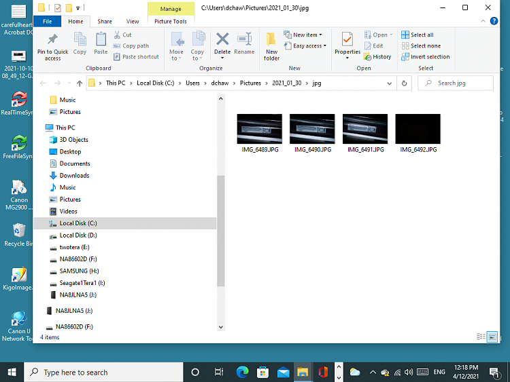Open Mail app from taskbar
This screenshot has height=382, width=510.
pos(284,373)
